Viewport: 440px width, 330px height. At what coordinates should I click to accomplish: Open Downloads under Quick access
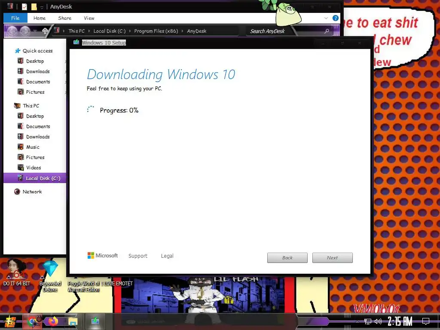pos(38,71)
